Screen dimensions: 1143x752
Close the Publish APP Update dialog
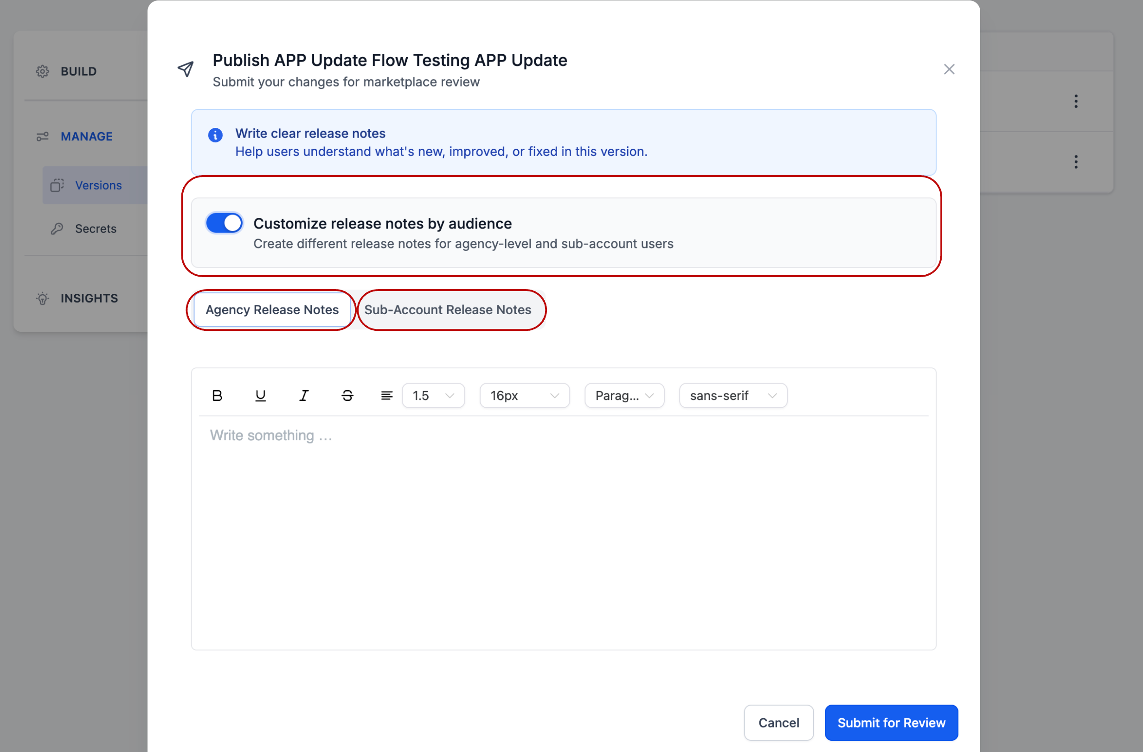(x=949, y=70)
